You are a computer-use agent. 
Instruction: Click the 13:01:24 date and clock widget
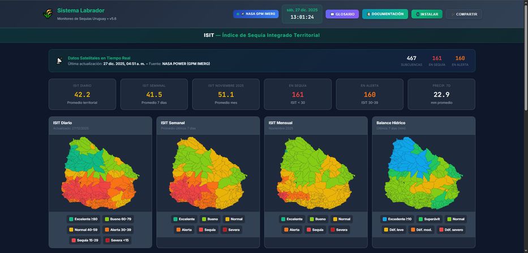coord(302,14)
